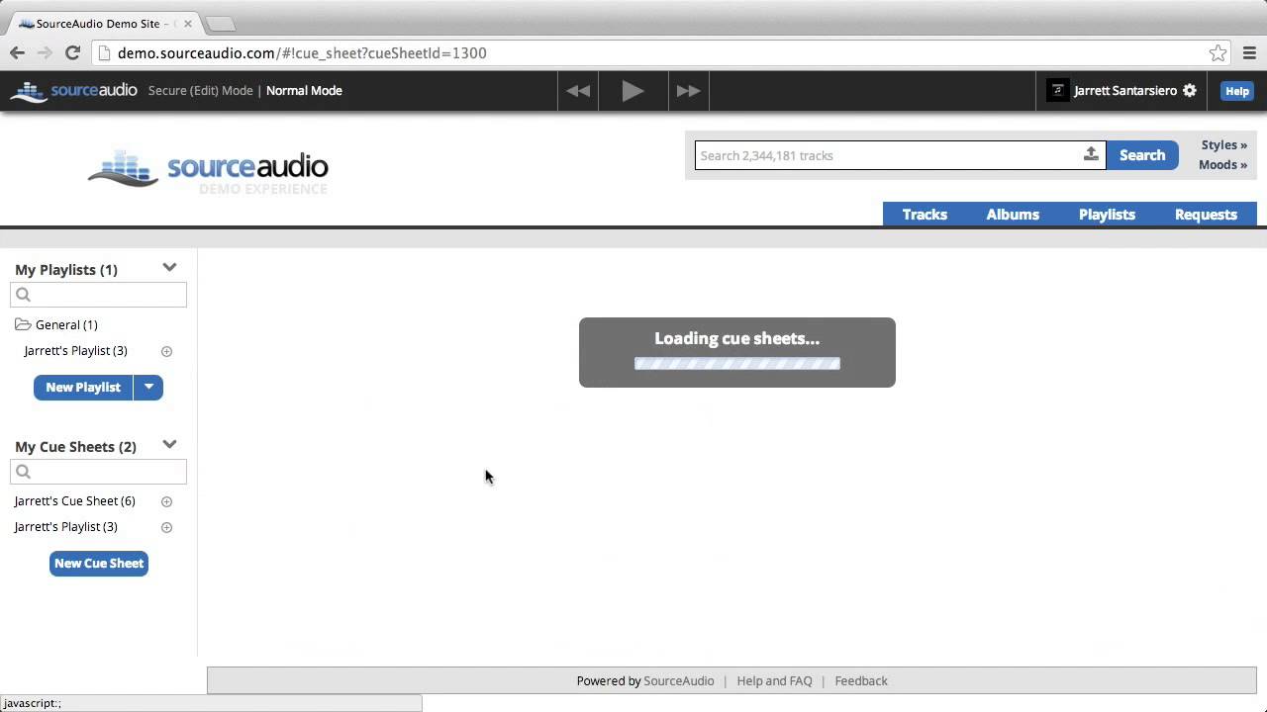Expand the Moods menu
This screenshot has width=1267, height=712.
tap(1222, 165)
